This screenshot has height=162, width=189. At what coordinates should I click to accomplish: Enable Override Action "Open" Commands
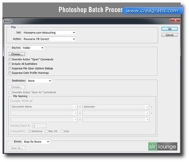(x=10, y=59)
